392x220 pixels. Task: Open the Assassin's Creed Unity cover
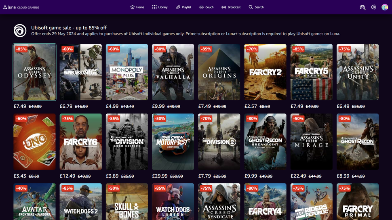358,72
